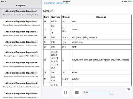Click the meaning cell 'autumn'
This screenshot has width=133, height=99.
point(101,79)
